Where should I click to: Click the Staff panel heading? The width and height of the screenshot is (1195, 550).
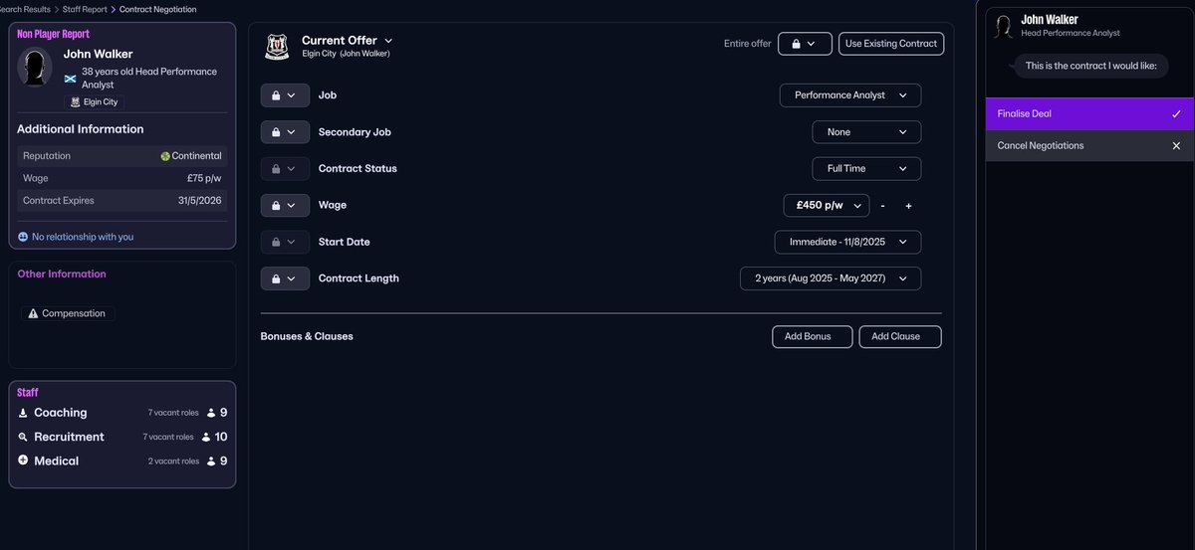(28, 393)
